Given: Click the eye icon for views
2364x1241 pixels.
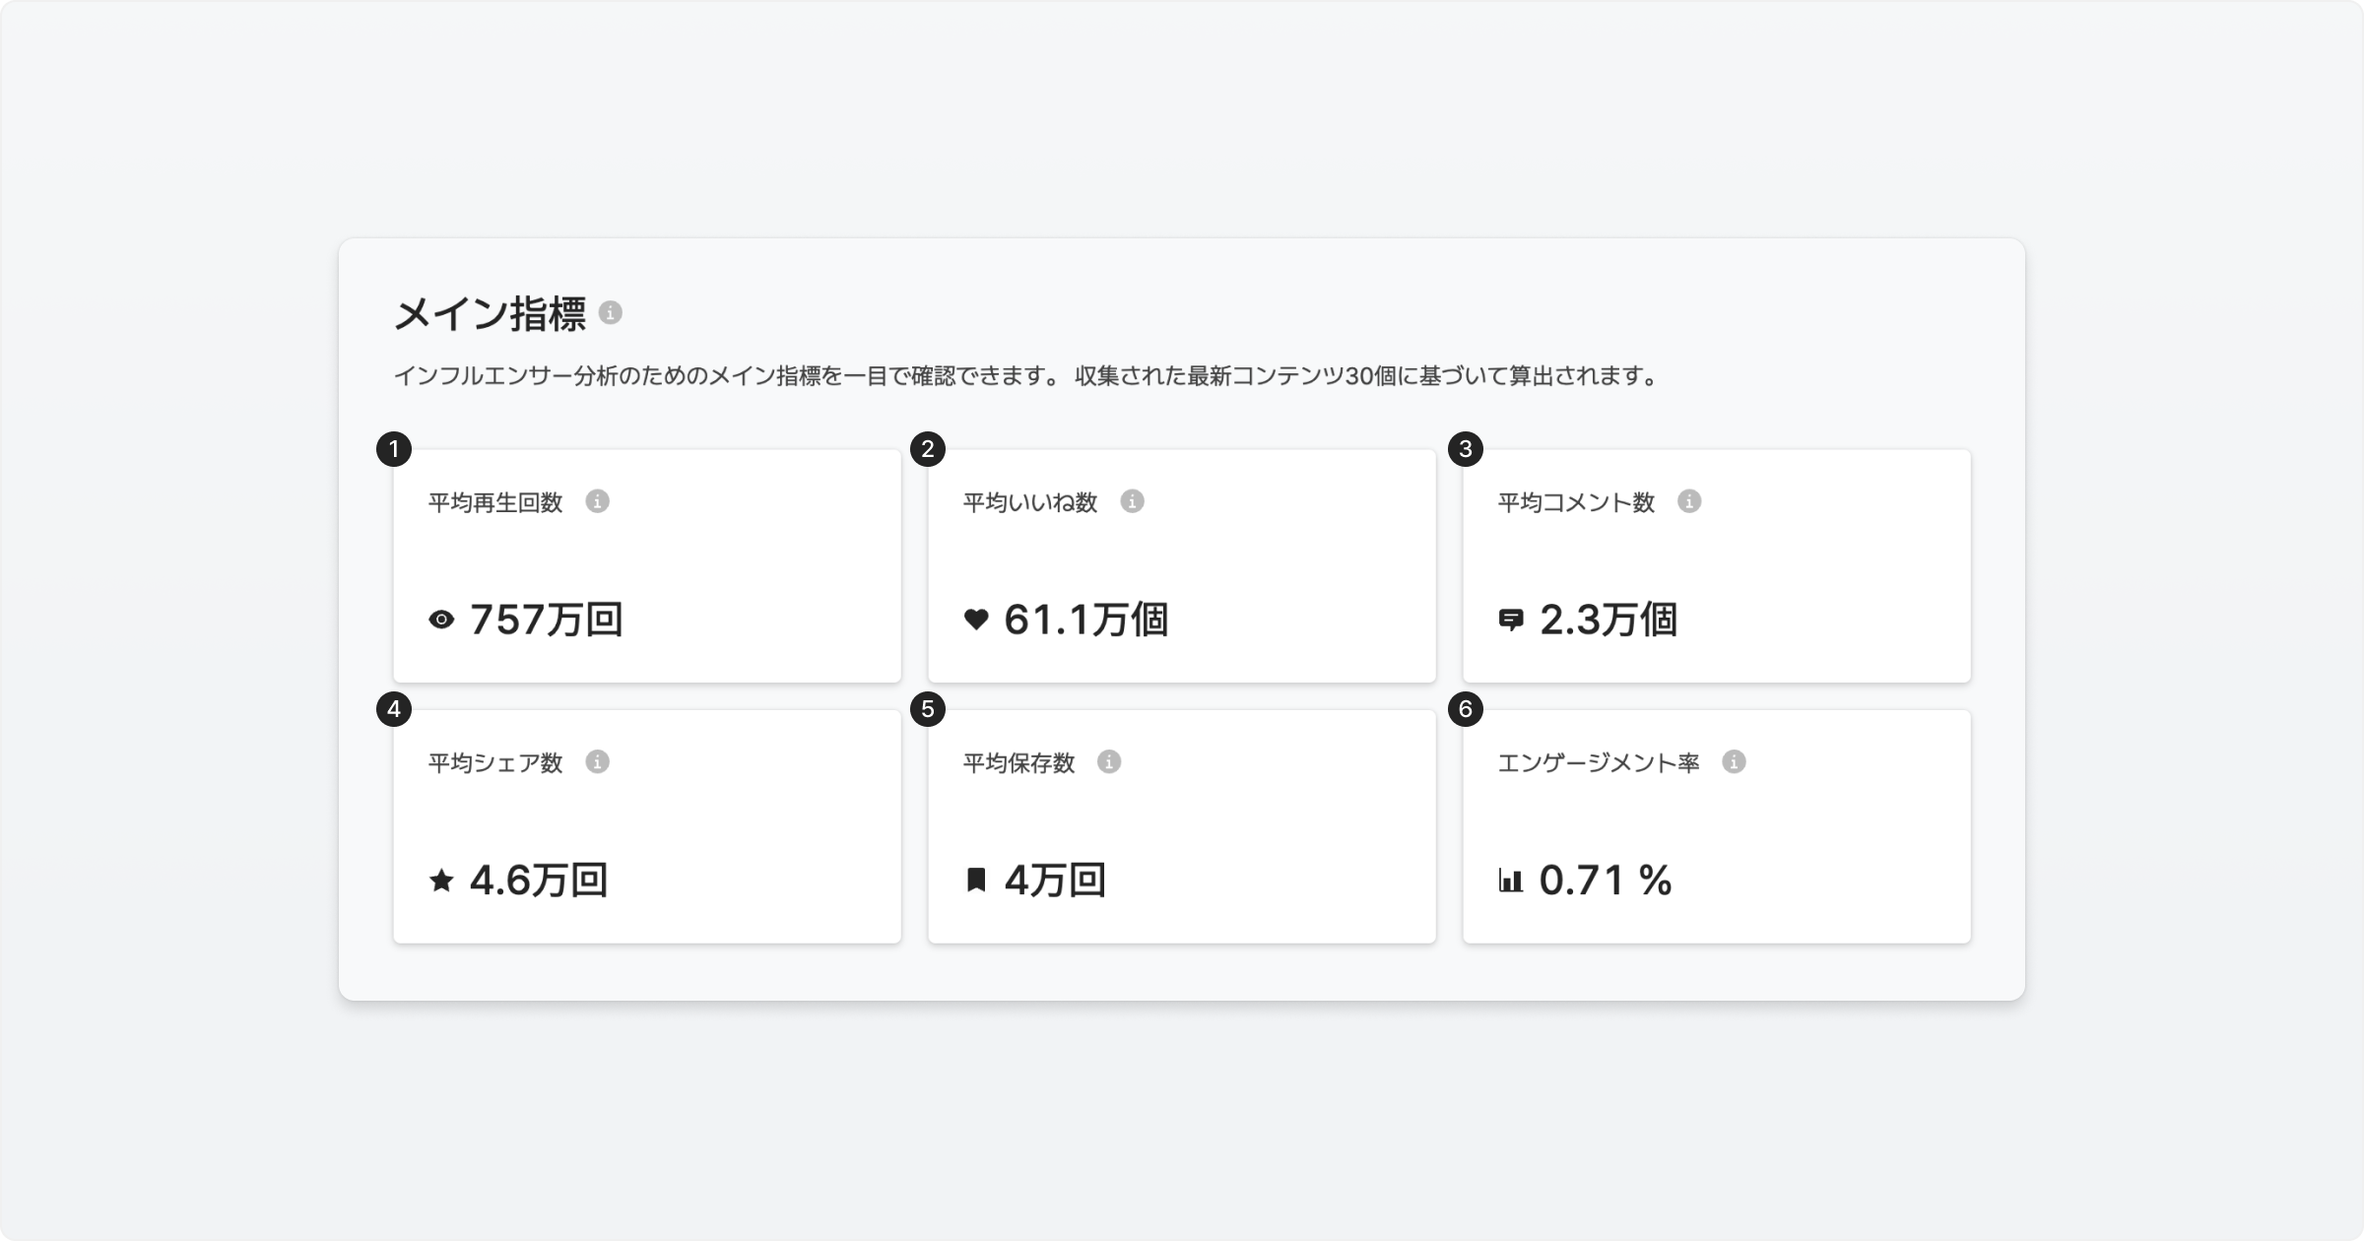Looking at the screenshot, I should click(441, 620).
